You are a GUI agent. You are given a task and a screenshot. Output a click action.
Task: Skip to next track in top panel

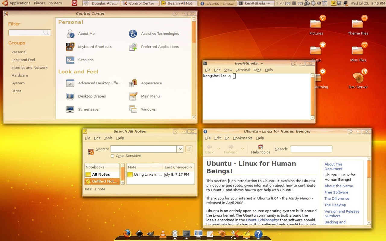pos(300,3)
